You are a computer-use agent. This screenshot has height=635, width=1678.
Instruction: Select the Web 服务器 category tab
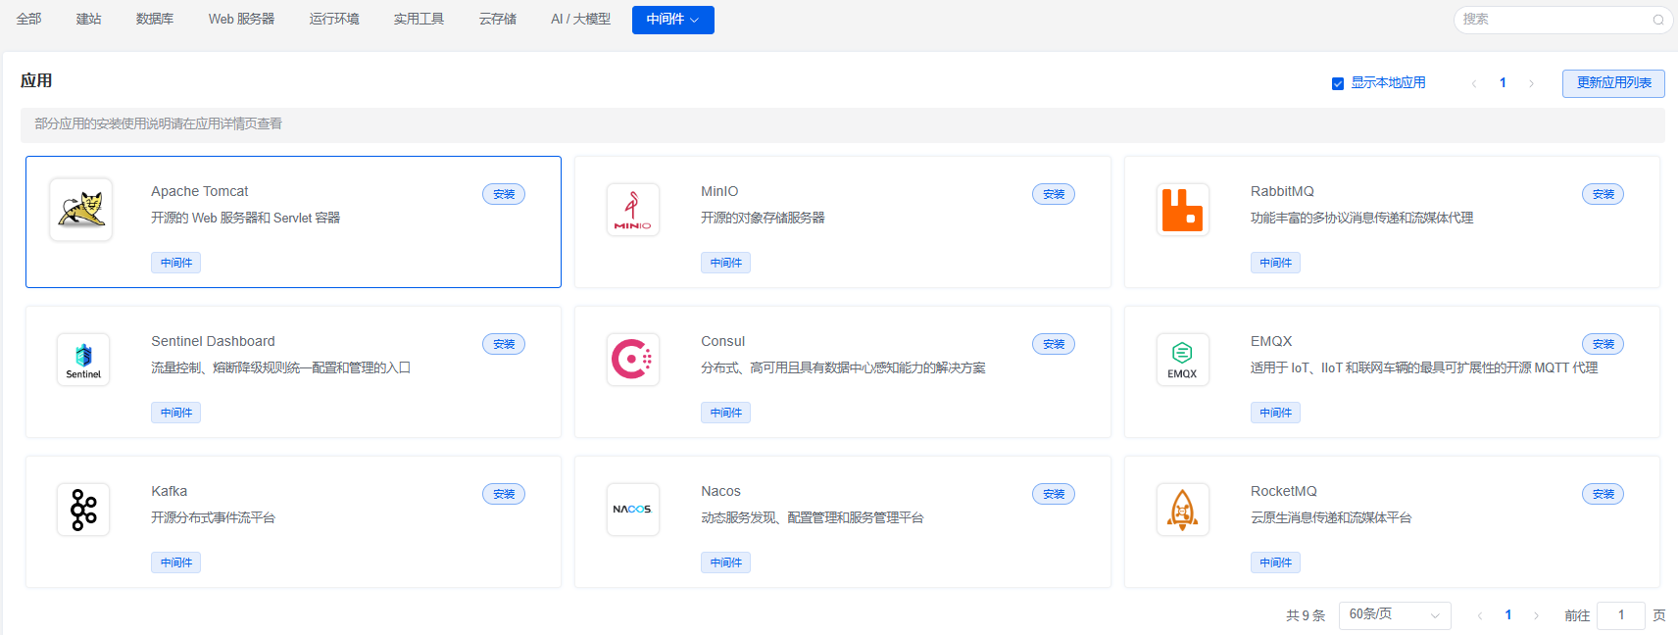coord(241,19)
